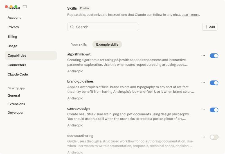Go to Claude Code settings
This screenshot has width=225, height=154.
click(x=18, y=75)
